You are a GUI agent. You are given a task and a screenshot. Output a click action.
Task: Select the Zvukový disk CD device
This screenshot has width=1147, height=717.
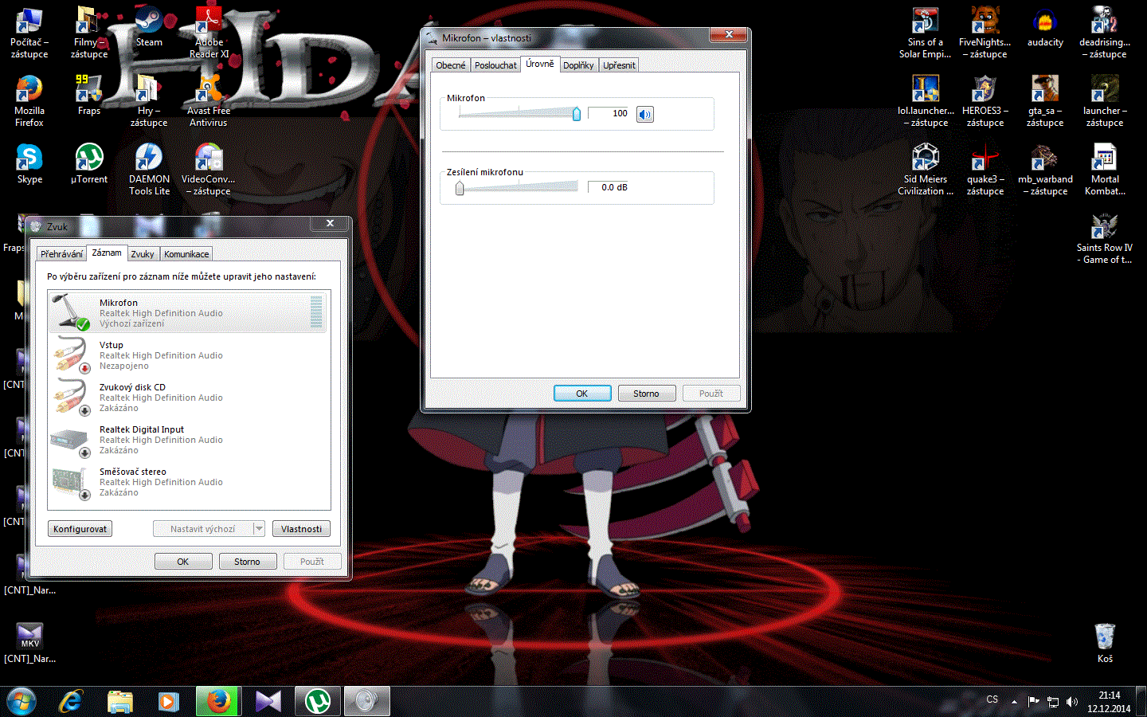tap(188, 398)
